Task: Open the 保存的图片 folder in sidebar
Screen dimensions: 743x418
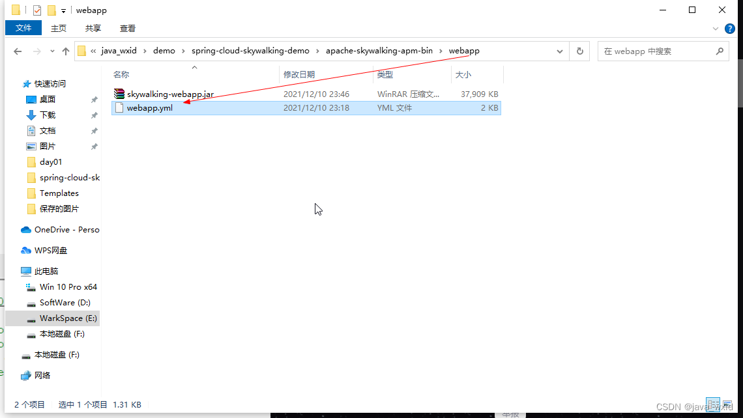Action: click(59, 209)
